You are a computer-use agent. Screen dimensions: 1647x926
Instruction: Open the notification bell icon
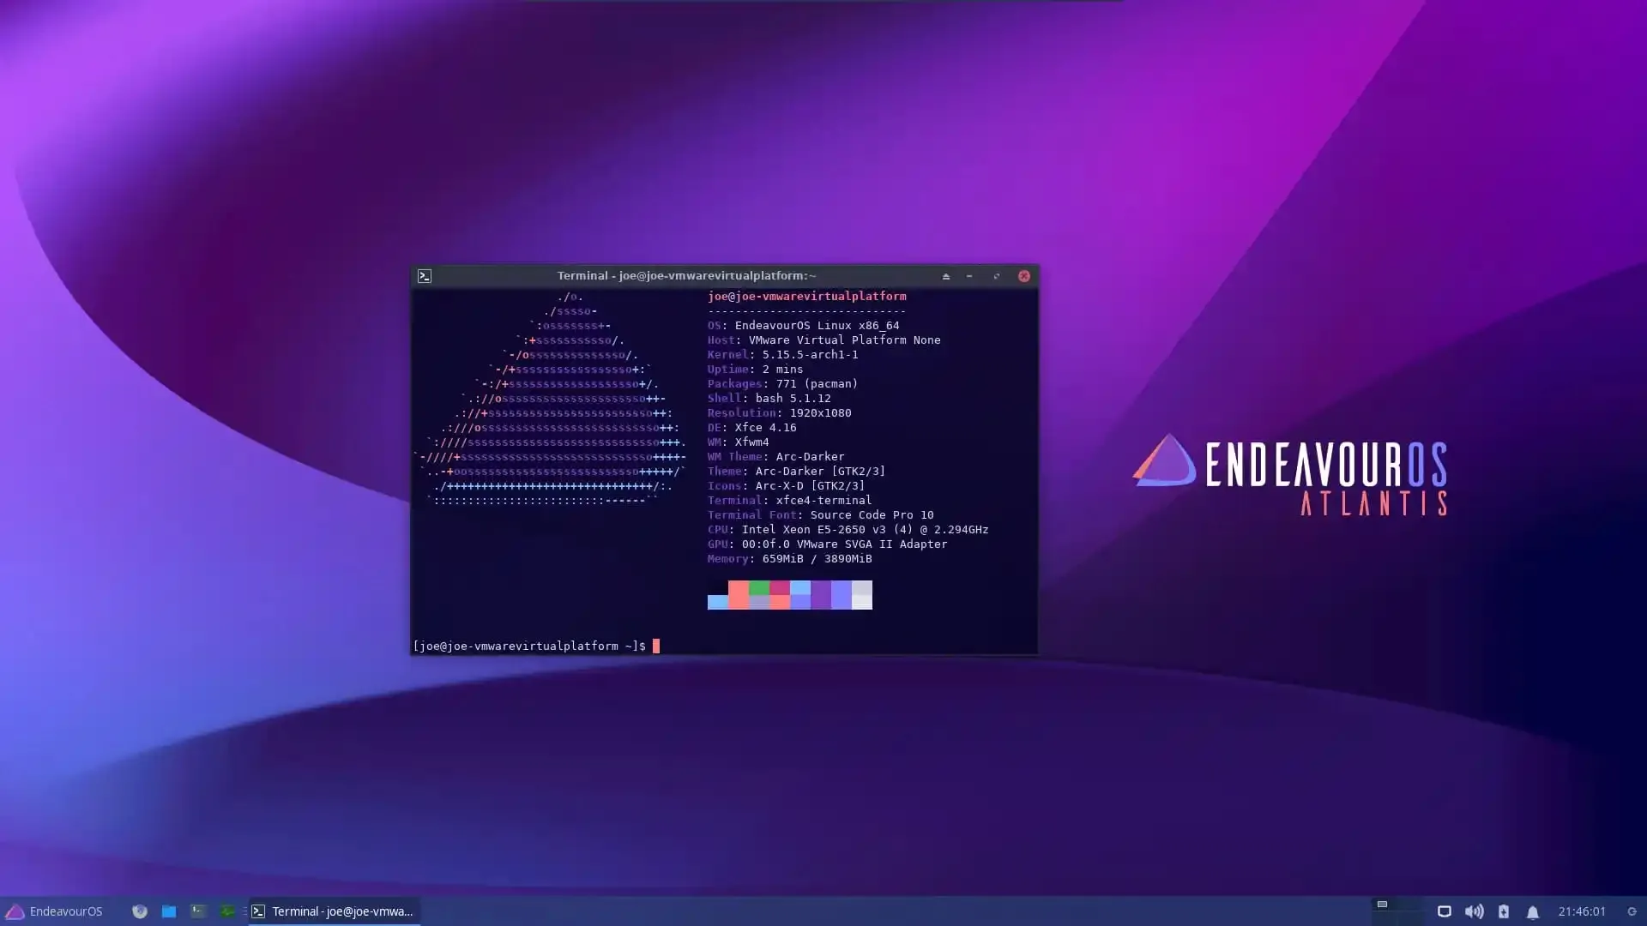(1533, 911)
